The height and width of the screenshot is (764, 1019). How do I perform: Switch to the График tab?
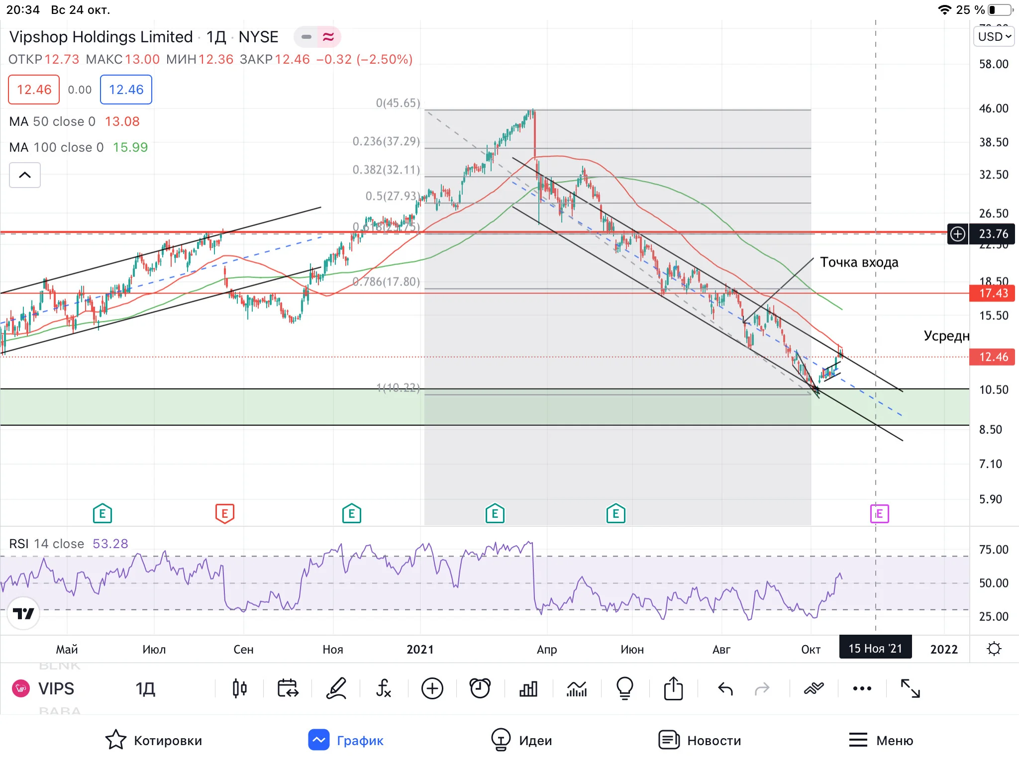[346, 740]
